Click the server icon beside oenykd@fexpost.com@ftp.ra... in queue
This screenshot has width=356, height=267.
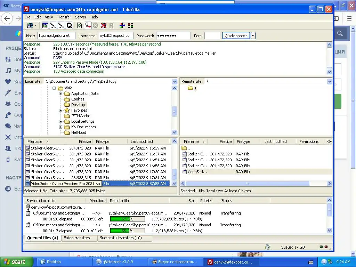[x=28, y=207]
